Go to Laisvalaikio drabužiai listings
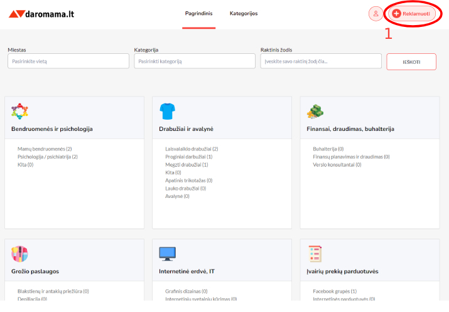449x312 pixels. click(192, 149)
